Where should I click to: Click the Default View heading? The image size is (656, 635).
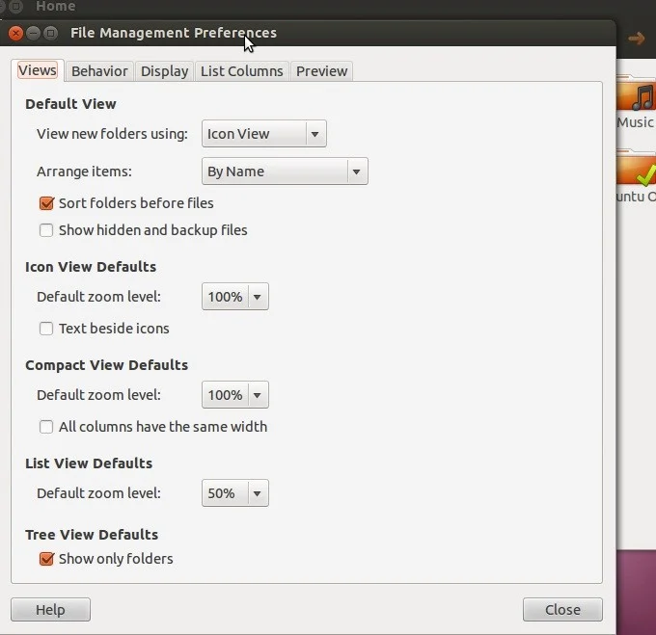coord(70,104)
